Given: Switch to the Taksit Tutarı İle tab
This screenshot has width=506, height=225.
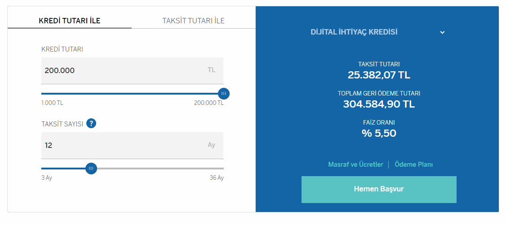Looking at the screenshot, I should (193, 21).
